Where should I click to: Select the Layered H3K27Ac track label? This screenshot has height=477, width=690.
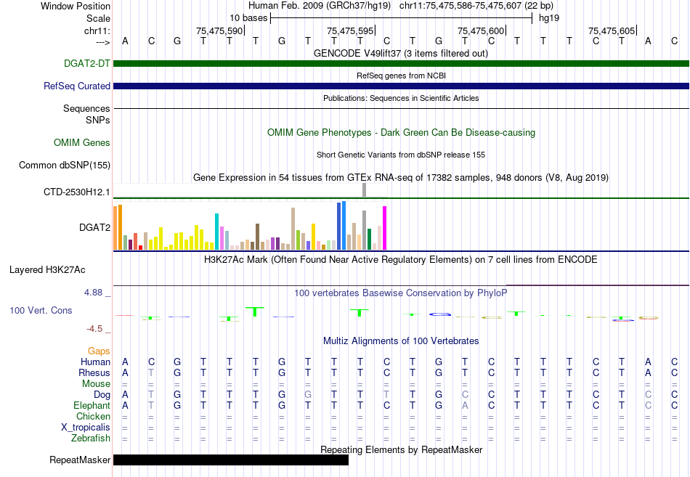click(x=47, y=270)
